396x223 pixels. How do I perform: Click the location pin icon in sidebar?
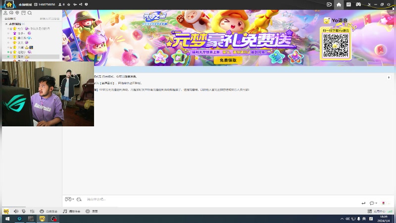(17, 13)
